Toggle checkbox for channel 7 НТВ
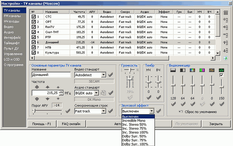The image size is (233, 146). point(33,47)
